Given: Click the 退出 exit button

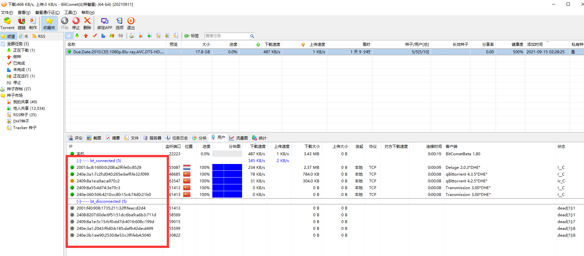Looking at the screenshot, I should 131,24.
